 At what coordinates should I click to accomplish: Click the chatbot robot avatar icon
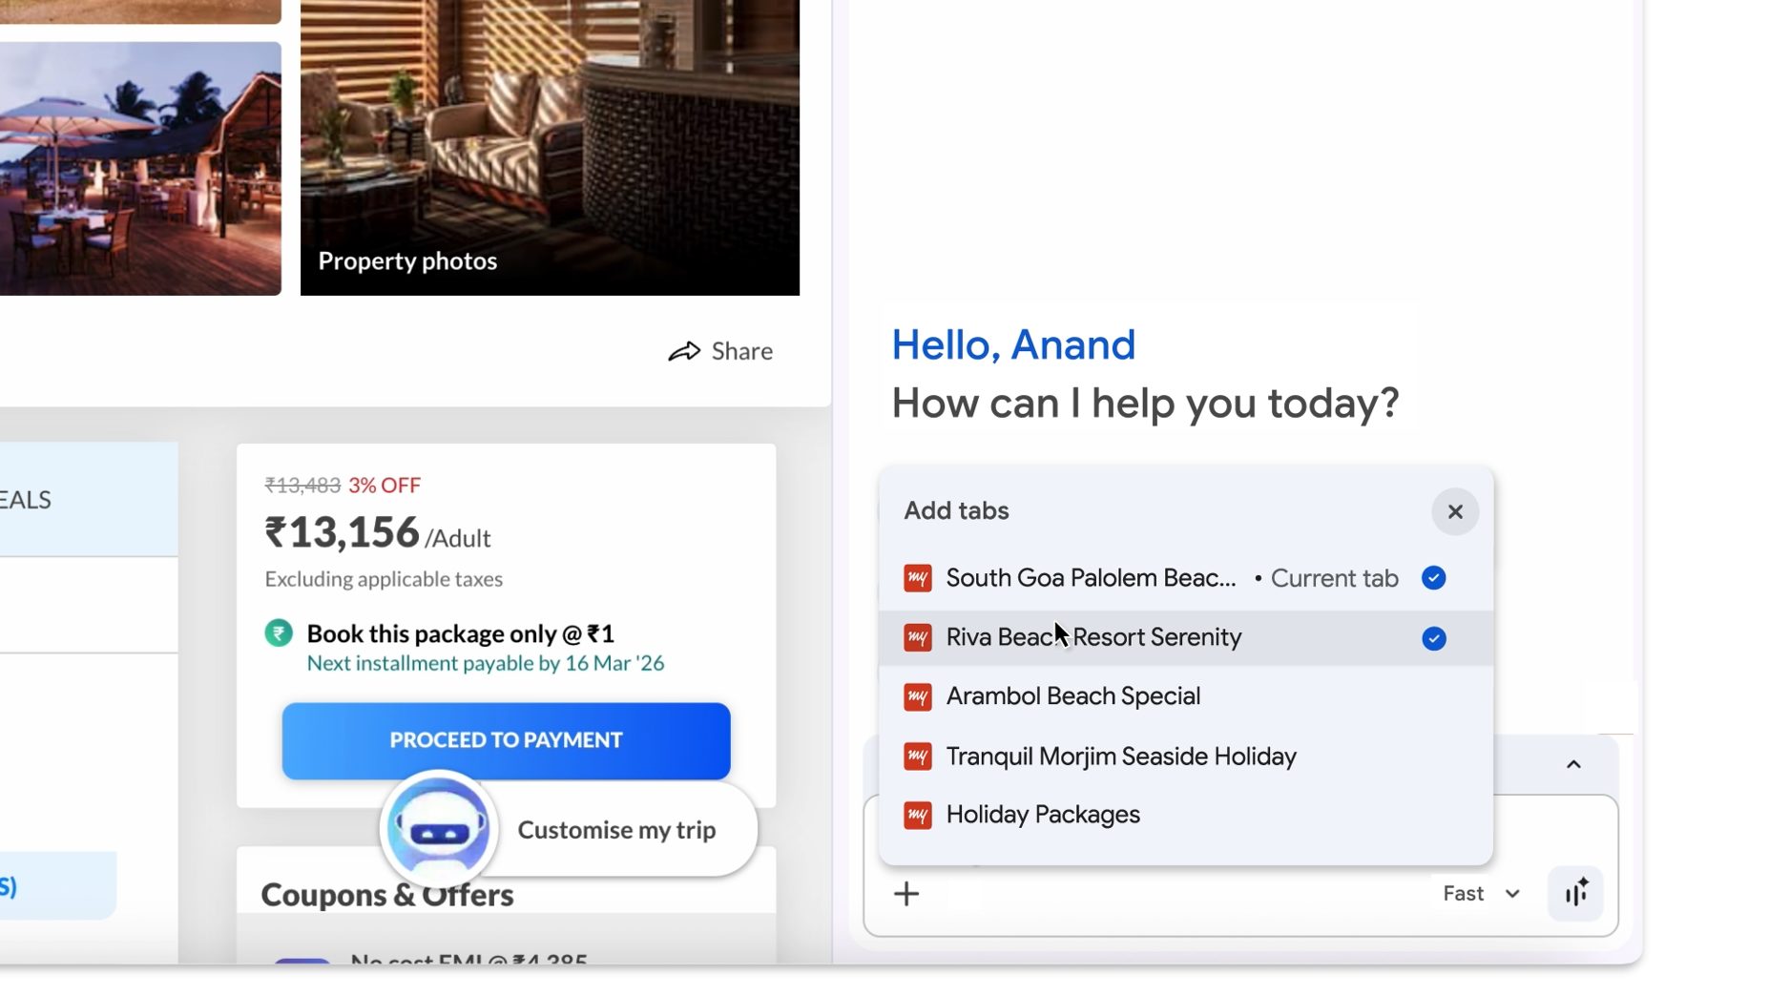click(x=439, y=829)
